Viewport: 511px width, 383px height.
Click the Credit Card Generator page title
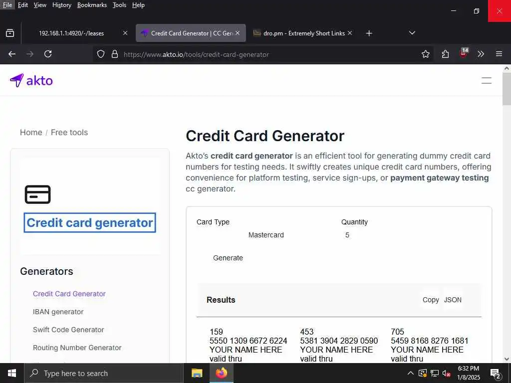tap(265, 136)
